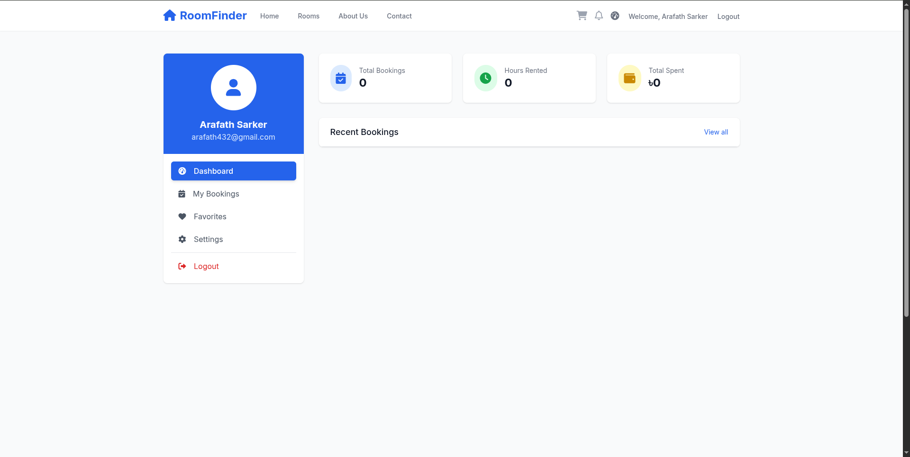Click the logout arrow icon in sidebar
The image size is (910, 457).
tap(182, 266)
